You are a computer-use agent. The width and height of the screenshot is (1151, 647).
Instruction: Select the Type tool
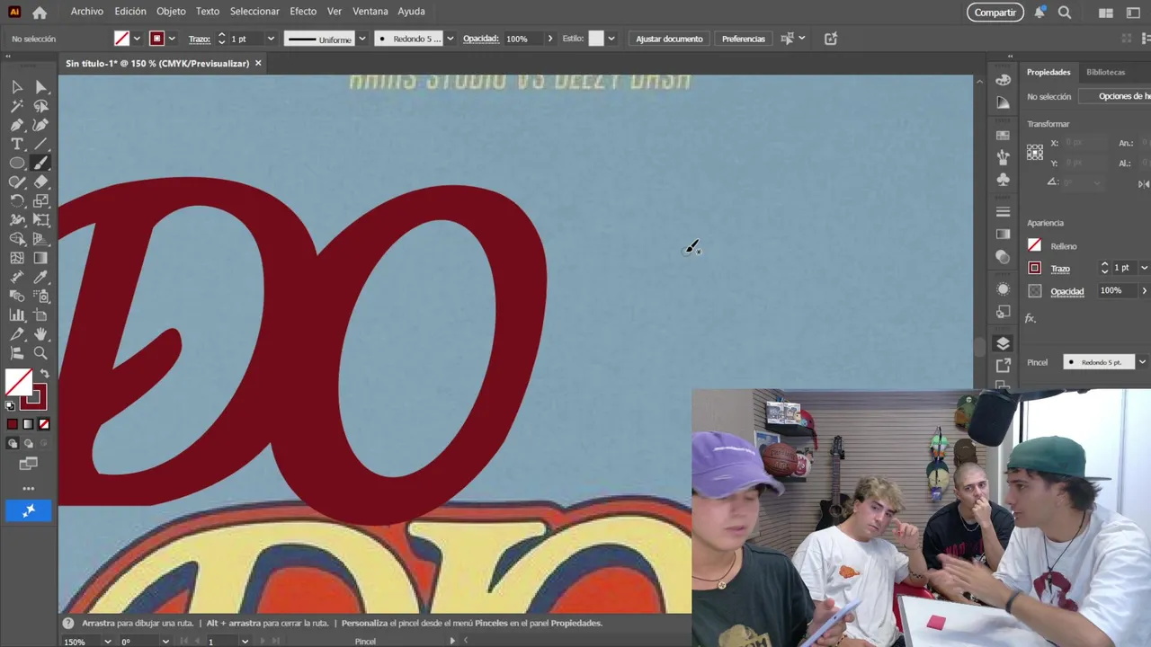click(17, 144)
